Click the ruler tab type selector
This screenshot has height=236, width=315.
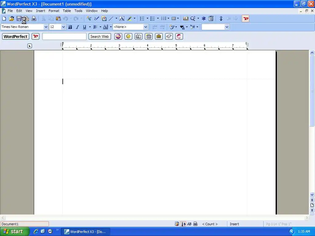click(x=30, y=46)
